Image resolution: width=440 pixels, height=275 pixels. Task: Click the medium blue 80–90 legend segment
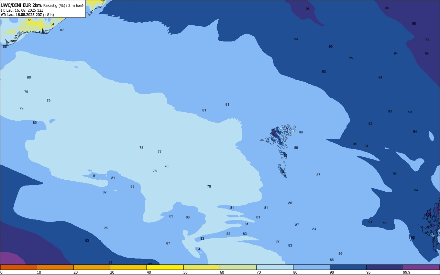point(311,267)
